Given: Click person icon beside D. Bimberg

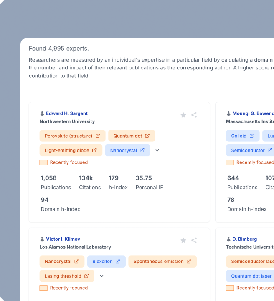Looking at the screenshot, I should point(228,239).
